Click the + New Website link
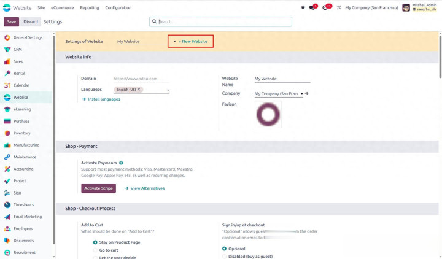The height and width of the screenshot is (259, 442). 193,42
